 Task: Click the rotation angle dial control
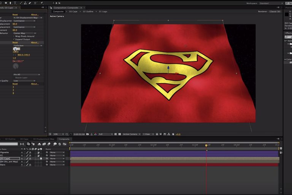tap(16, 66)
